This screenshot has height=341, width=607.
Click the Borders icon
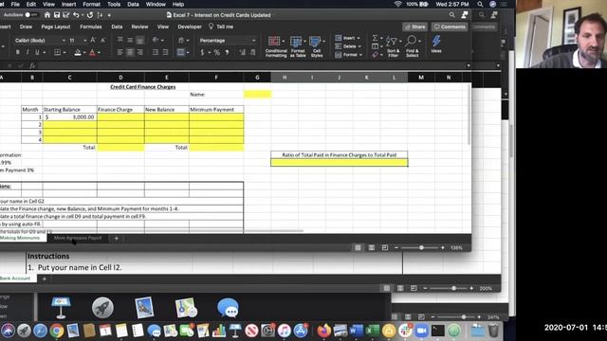pos(57,52)
